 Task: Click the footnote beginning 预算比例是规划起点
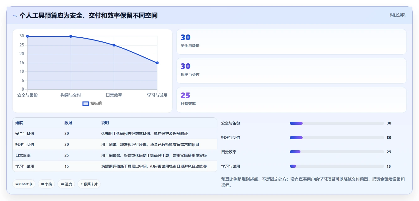[313, 182]
